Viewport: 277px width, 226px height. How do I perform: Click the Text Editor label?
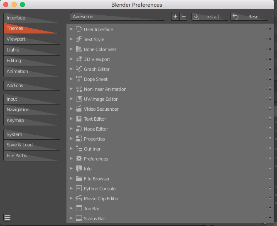[95, 119]
